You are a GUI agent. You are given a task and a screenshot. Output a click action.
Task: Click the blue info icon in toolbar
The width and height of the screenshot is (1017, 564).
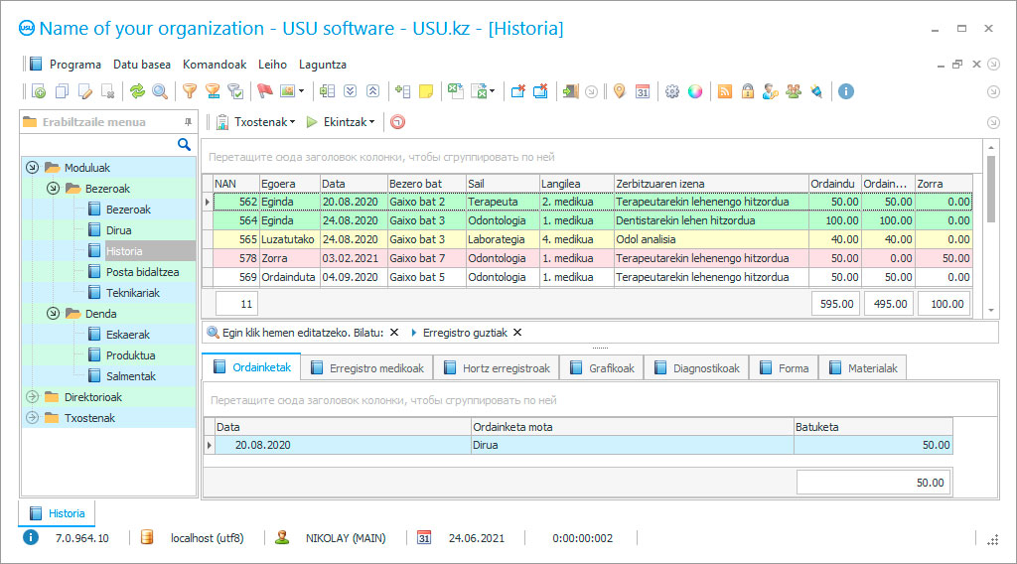(846, 91)
